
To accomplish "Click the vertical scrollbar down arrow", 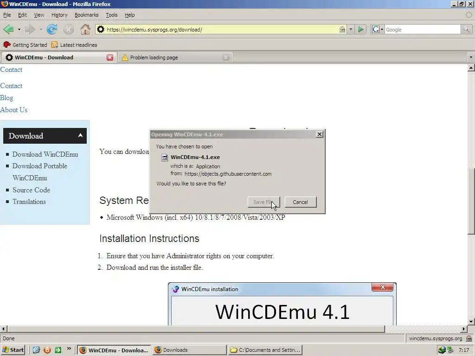I will pyautogui.click(x=471, y=322).
